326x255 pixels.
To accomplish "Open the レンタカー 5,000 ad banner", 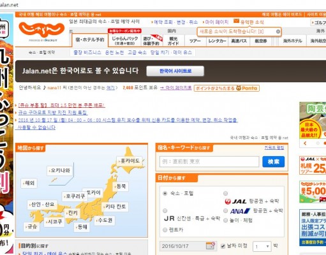I will (x=313, y=192).
